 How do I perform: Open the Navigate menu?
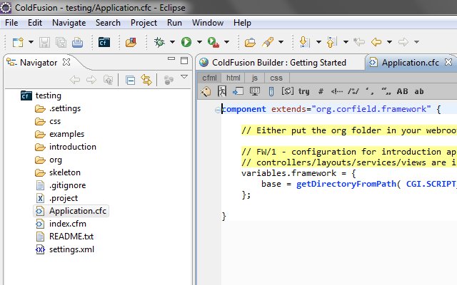tap(69, 23)
